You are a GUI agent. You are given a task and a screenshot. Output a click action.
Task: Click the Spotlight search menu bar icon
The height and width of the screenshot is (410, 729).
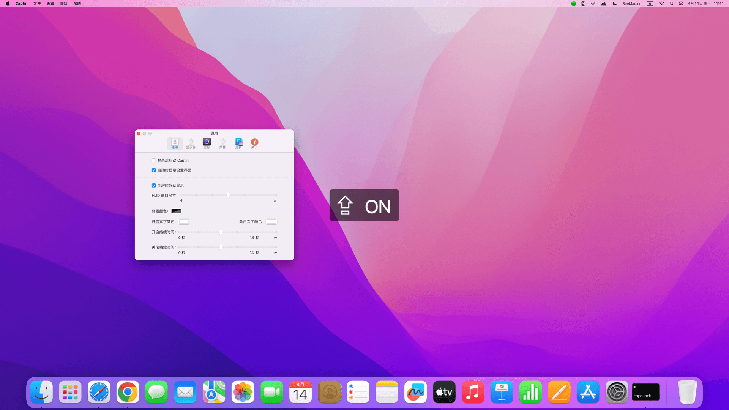point(671,3)
